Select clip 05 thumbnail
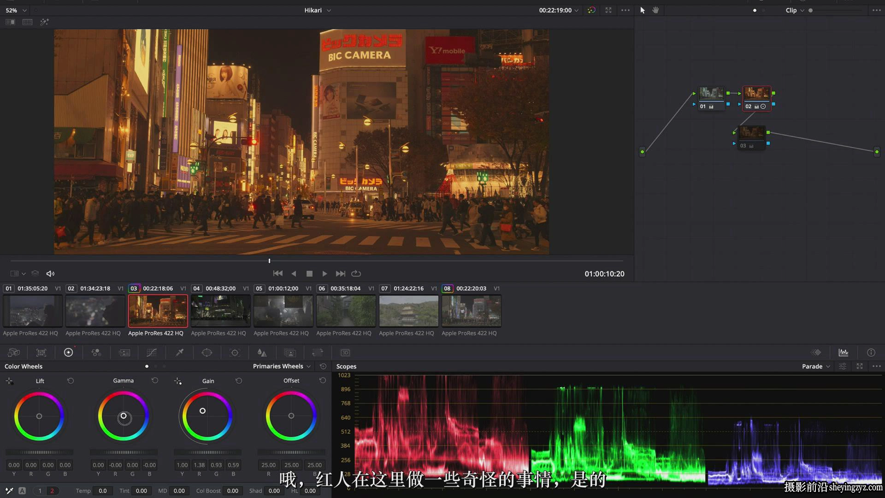This screenshot has width=885, height=498. point(283,311)
